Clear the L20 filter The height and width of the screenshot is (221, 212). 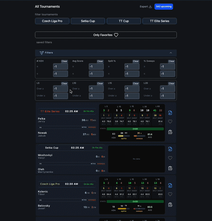(171, 84)
